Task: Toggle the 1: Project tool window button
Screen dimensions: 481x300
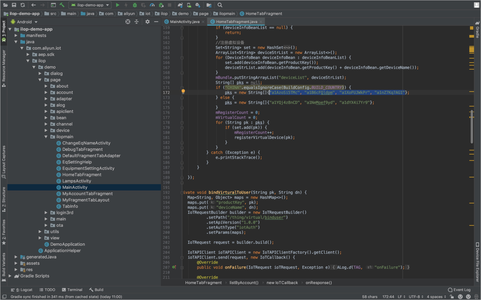Action: pyautogui.click(x=4, y=31)
